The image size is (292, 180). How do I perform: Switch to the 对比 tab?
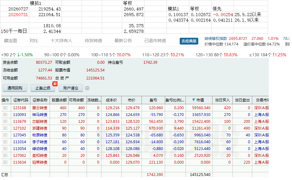34,41
